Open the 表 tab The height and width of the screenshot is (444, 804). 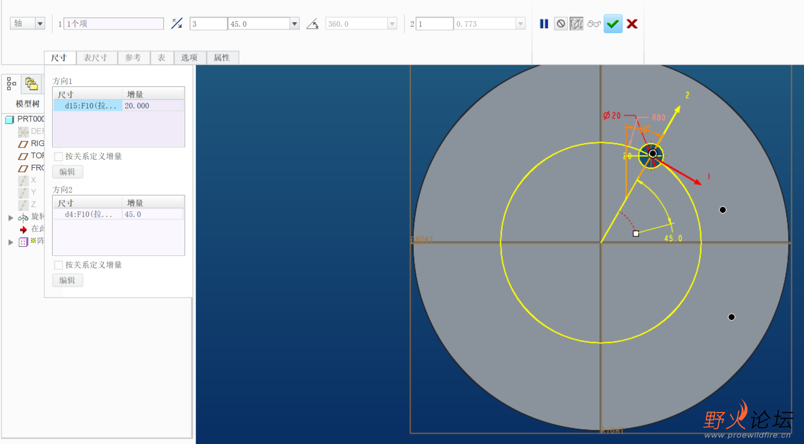point(161,58)
